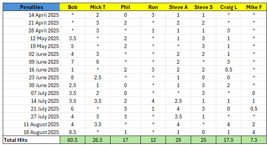Click Steve A's 3.5 on 27 July
This screenshot has height=145, width=267.
click(x=178, y=116)
